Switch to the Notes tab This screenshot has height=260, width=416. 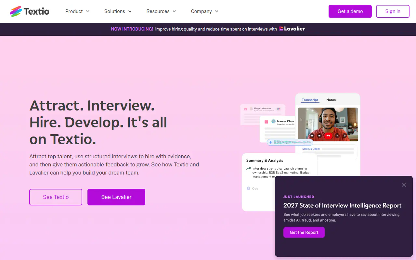tap(331, 100)
